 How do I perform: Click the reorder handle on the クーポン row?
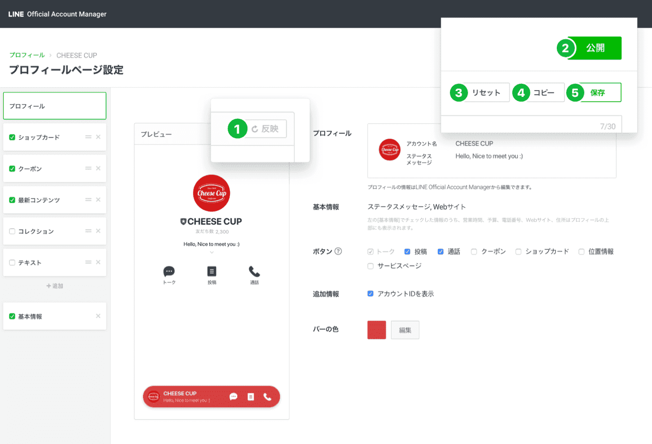click(x=88, y=168)
